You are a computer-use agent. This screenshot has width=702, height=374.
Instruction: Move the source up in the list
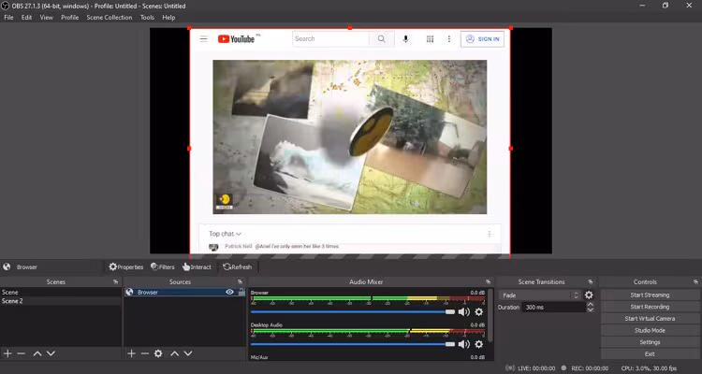pos(175,353)
